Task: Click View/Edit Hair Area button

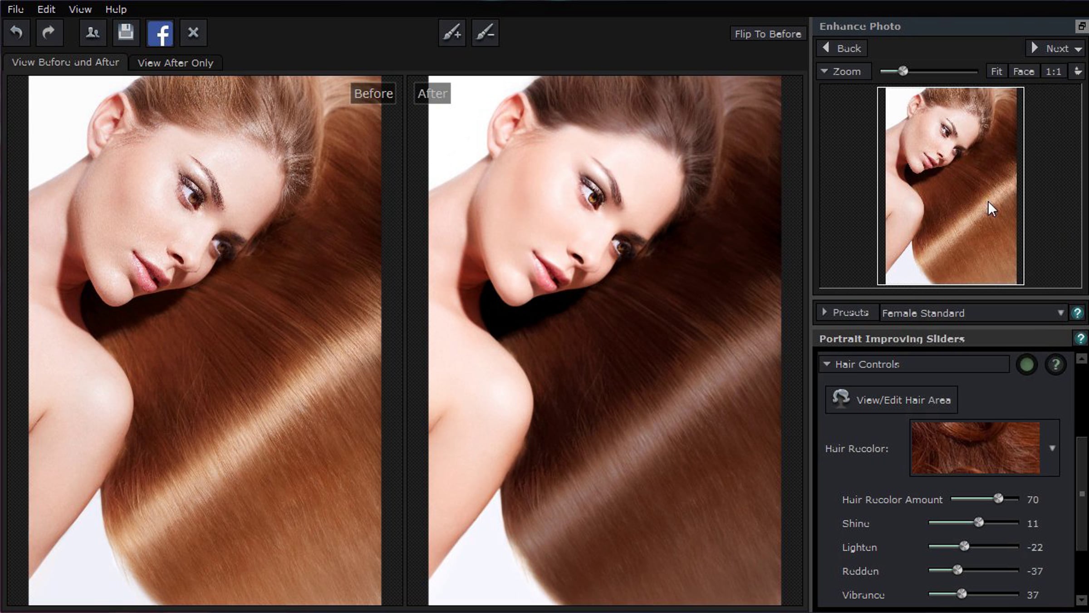Action: click(891, 400)
